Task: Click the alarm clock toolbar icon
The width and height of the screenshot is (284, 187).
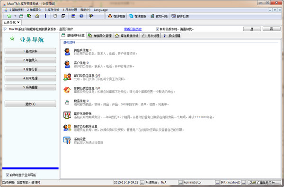Action: pos(55,16)
